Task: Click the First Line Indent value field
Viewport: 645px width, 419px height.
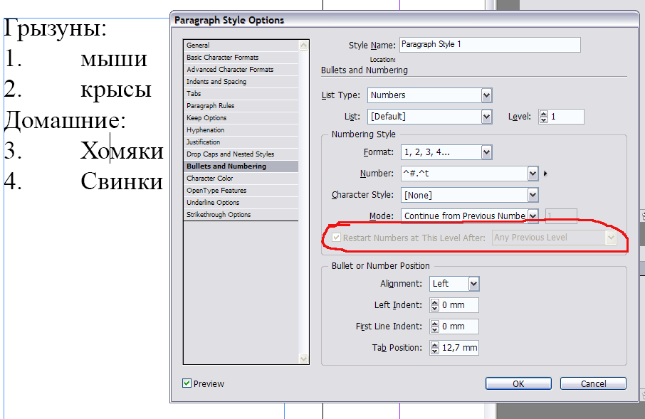Action: pyautogui.click(x=459, y=327)
